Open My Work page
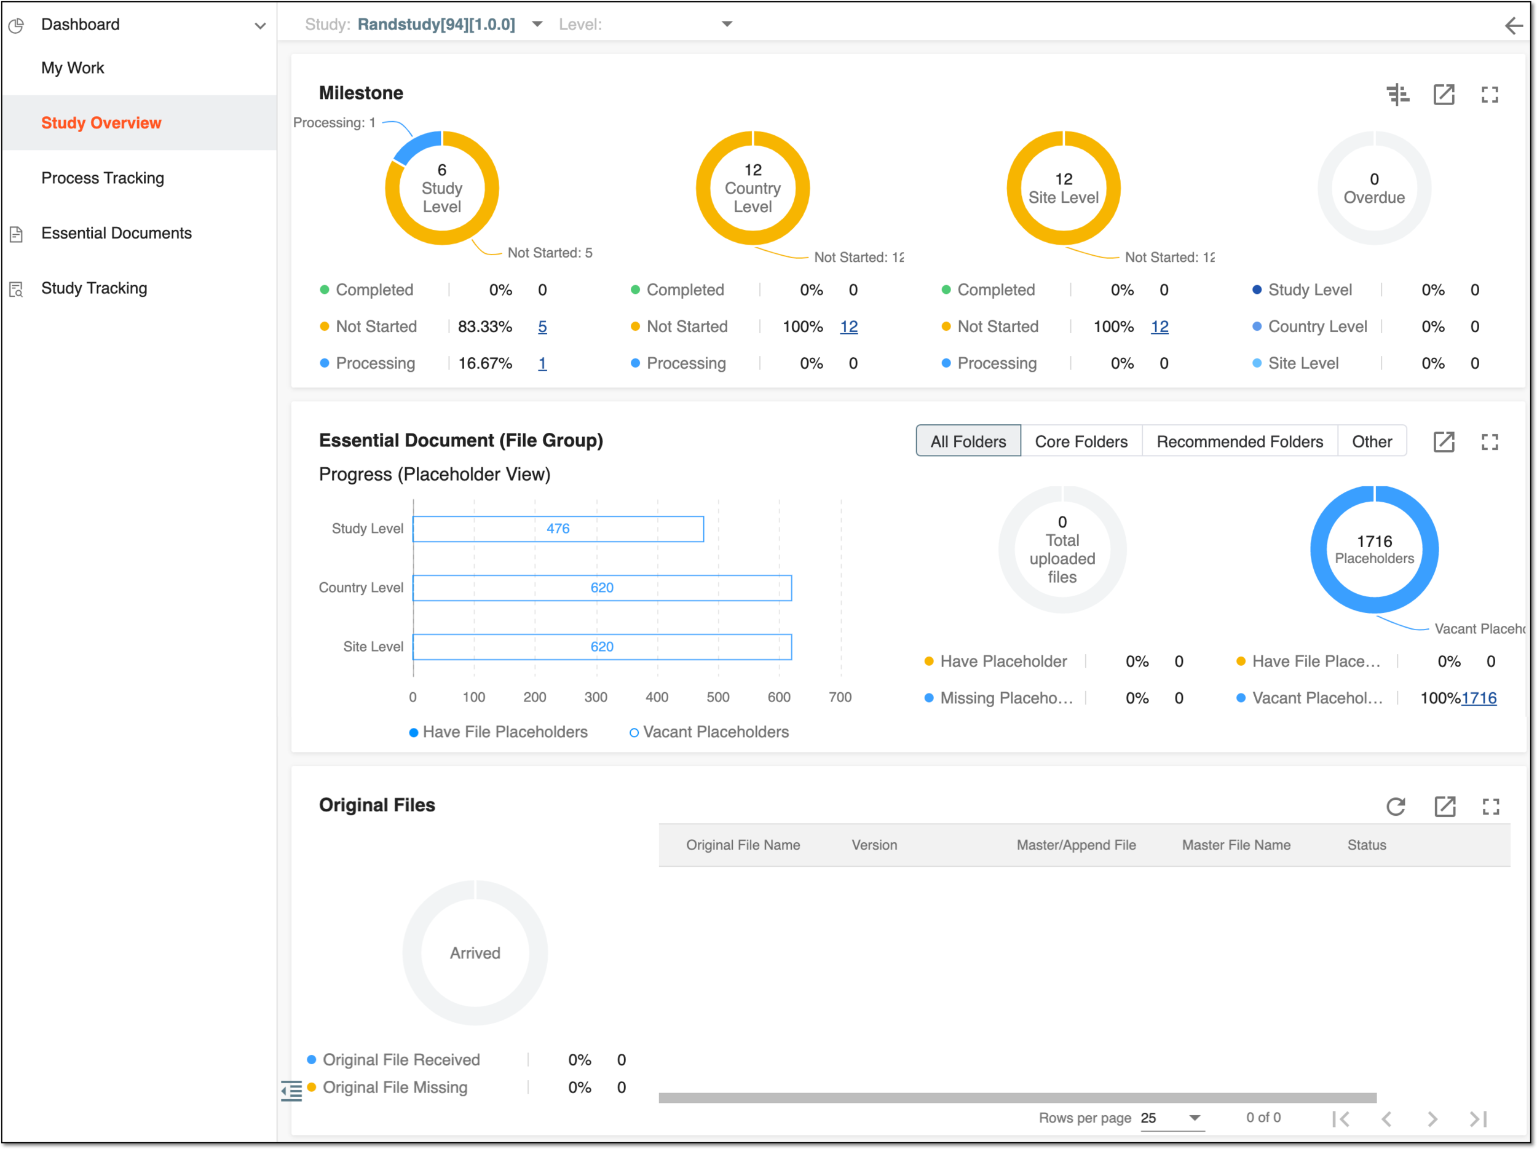 point(73,68)
